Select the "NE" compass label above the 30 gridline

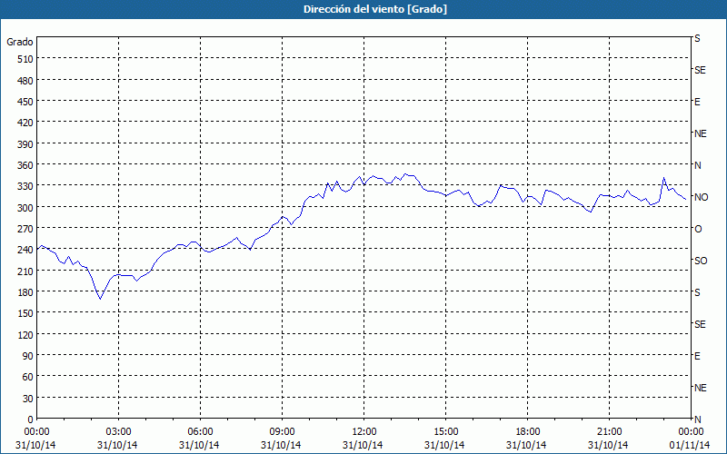click(x=701, y=388)
